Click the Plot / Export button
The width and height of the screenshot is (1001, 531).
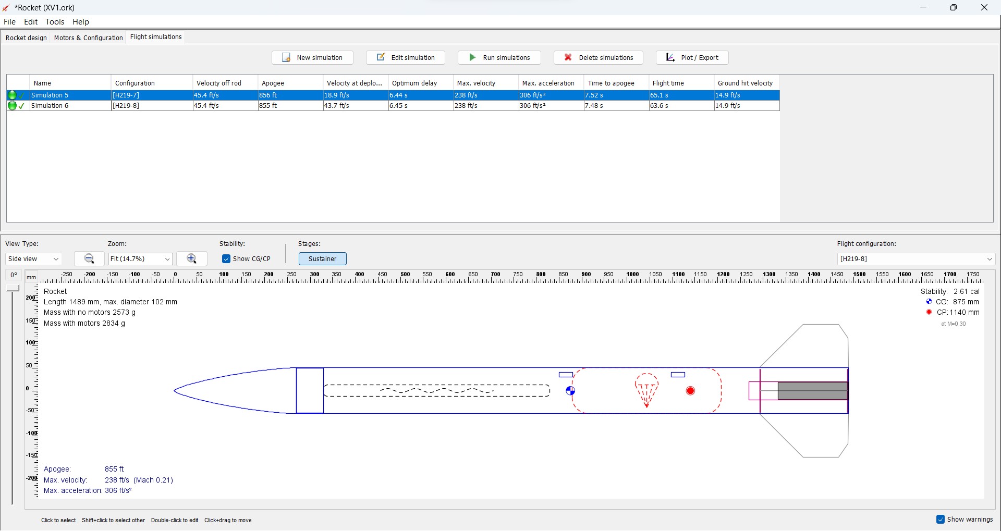[x=692, y=58]
